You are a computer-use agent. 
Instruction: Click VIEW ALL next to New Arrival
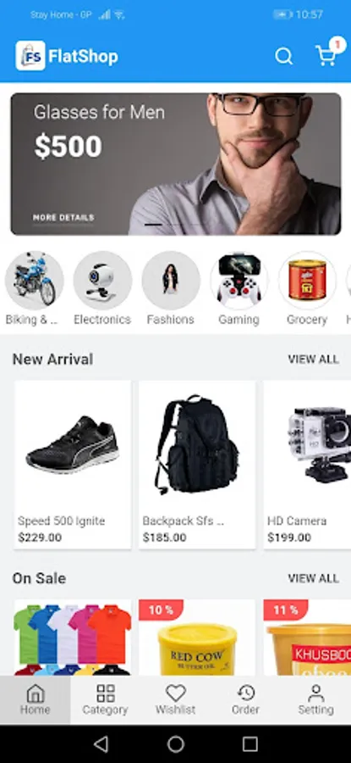pos(313,359)
